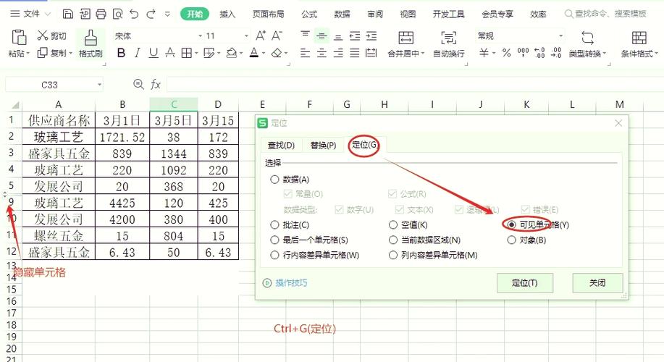Increase decimal places icon
This screenshot has width=664, height=362.
click(539, 53)
